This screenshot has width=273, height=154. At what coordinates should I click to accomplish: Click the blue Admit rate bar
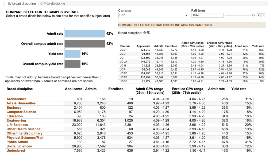(85, 34)
